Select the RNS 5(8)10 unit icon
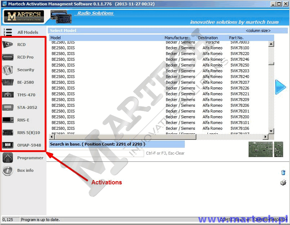290x225 pixels. point(8,133)
